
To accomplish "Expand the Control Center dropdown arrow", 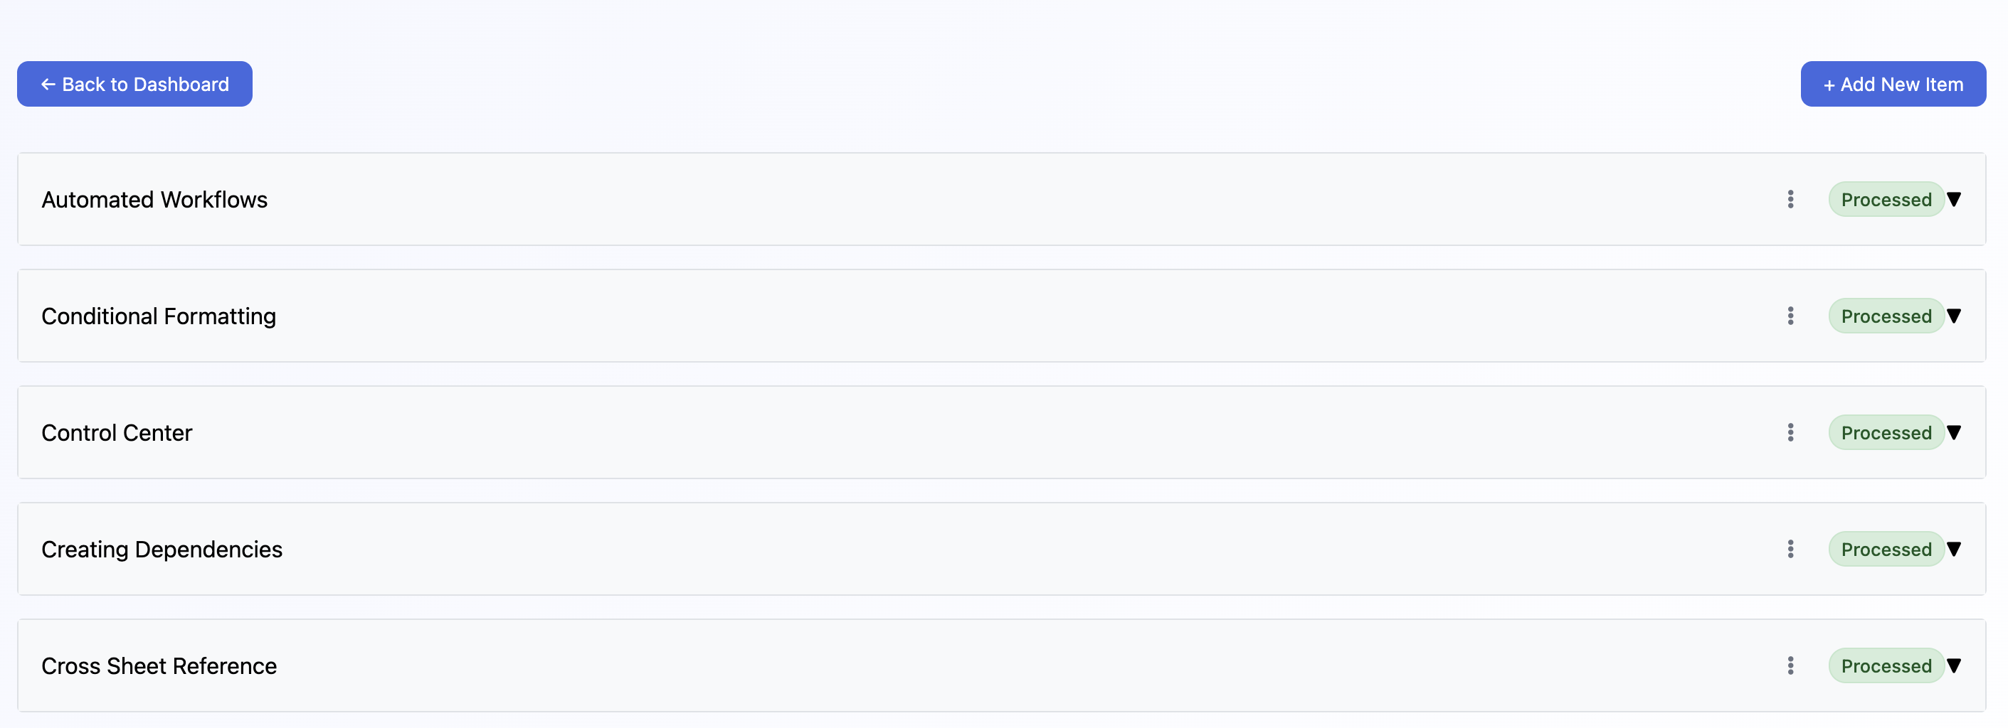I will pyautogui.click(x=1953, y=432).
